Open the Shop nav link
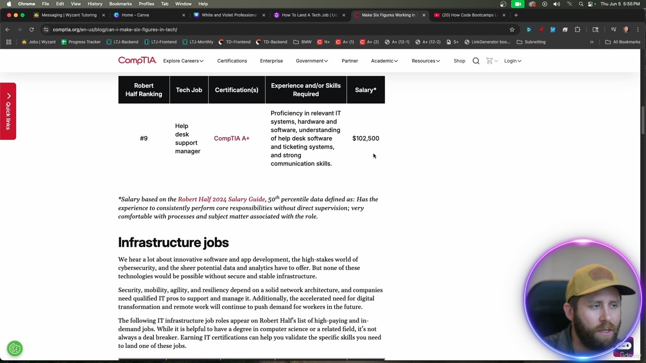This screenshot has height=363, width=646. click(x=459, y=61)
